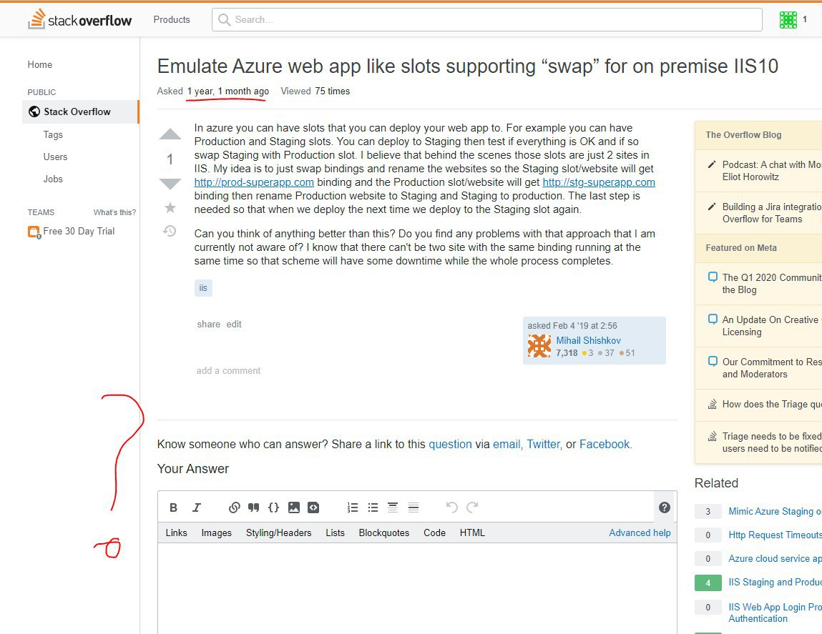This screenshot has width=822, height=634.
Task: Upvote the question
Action: [170, 134]
